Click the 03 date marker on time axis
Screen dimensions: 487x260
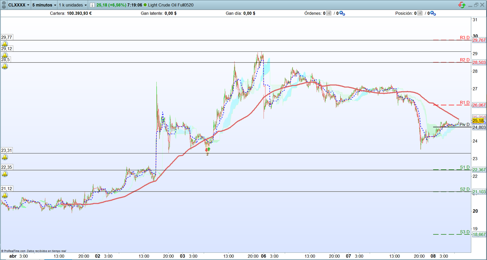point(183,256)
